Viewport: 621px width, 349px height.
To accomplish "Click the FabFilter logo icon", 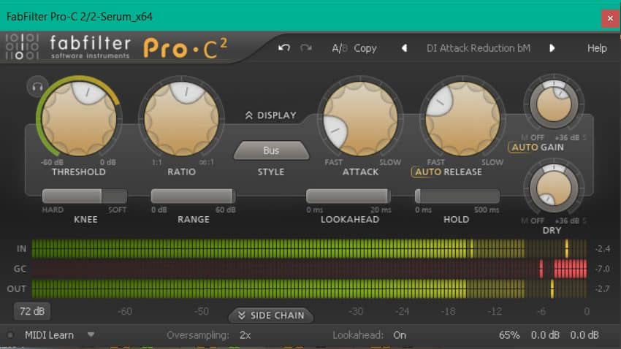I will point(22,47).
